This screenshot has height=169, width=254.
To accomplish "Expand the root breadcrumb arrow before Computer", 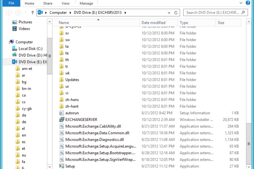I will pos(46,13).
